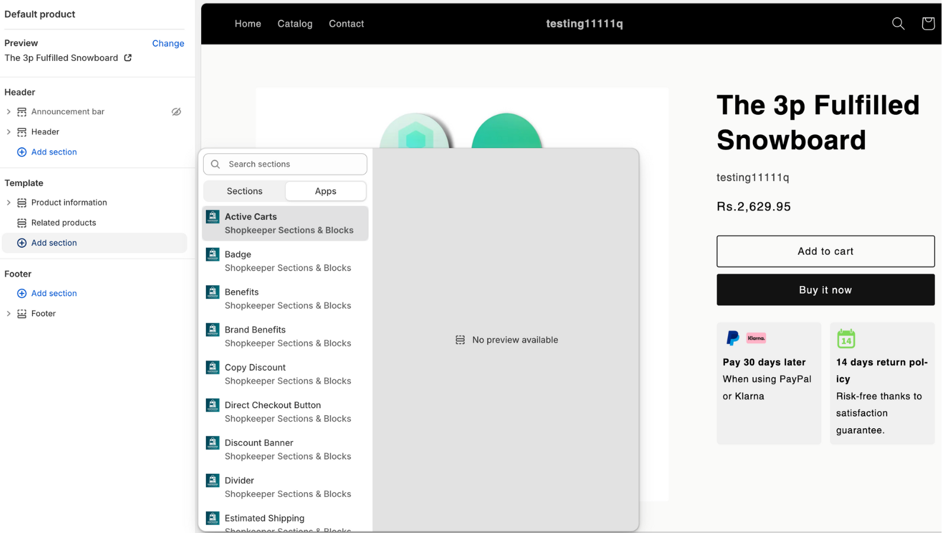Click the plus icon to add a Footer section

coord(21,293)
